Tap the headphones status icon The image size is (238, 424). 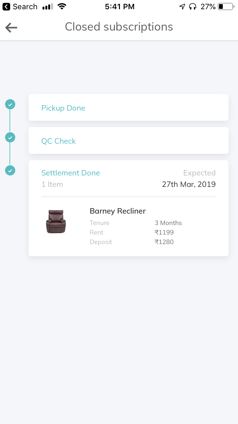(x=192, y=7)
